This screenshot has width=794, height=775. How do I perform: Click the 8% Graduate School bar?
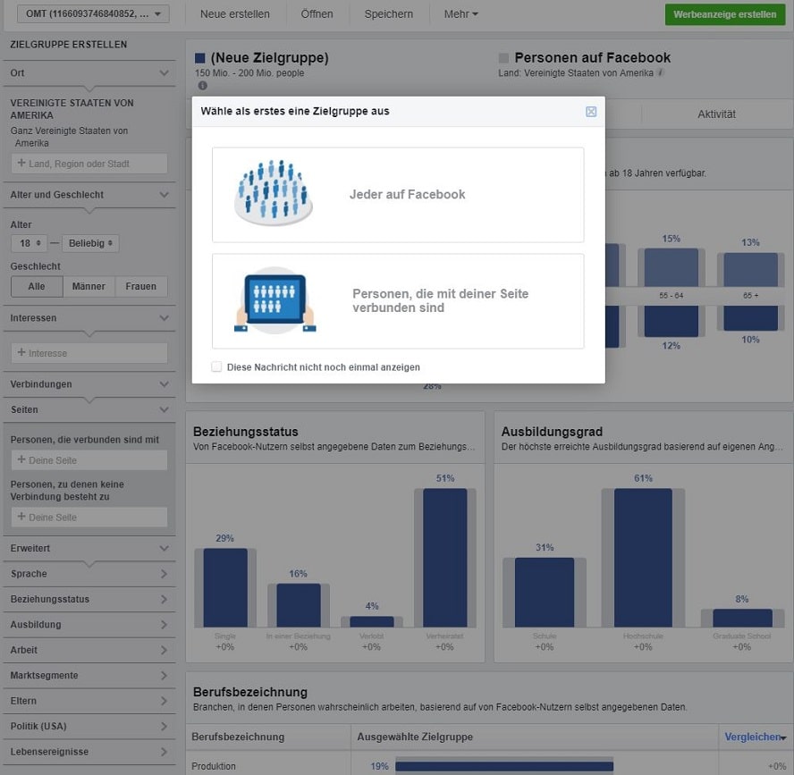point(742,618)
